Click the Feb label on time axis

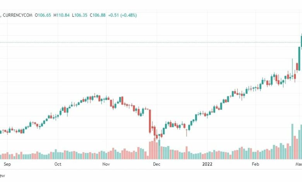pos(256,164)
